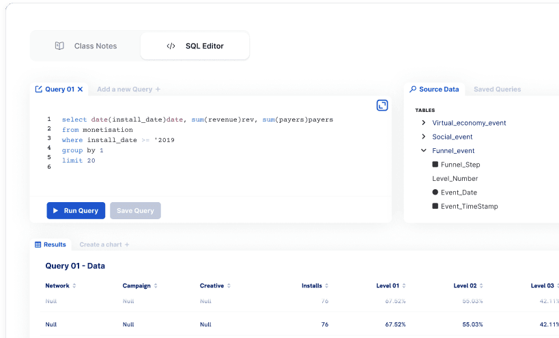Expand the Virtual_economy_event table
This screenshot has height=338, width=559.
424,123
